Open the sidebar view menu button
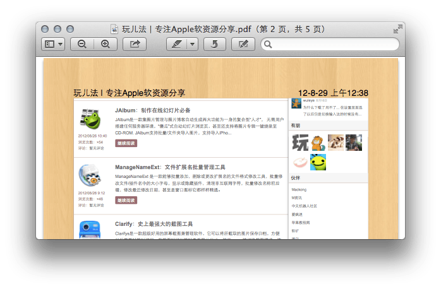The height and width of the screenshot is (289, 441). point(53,44)
